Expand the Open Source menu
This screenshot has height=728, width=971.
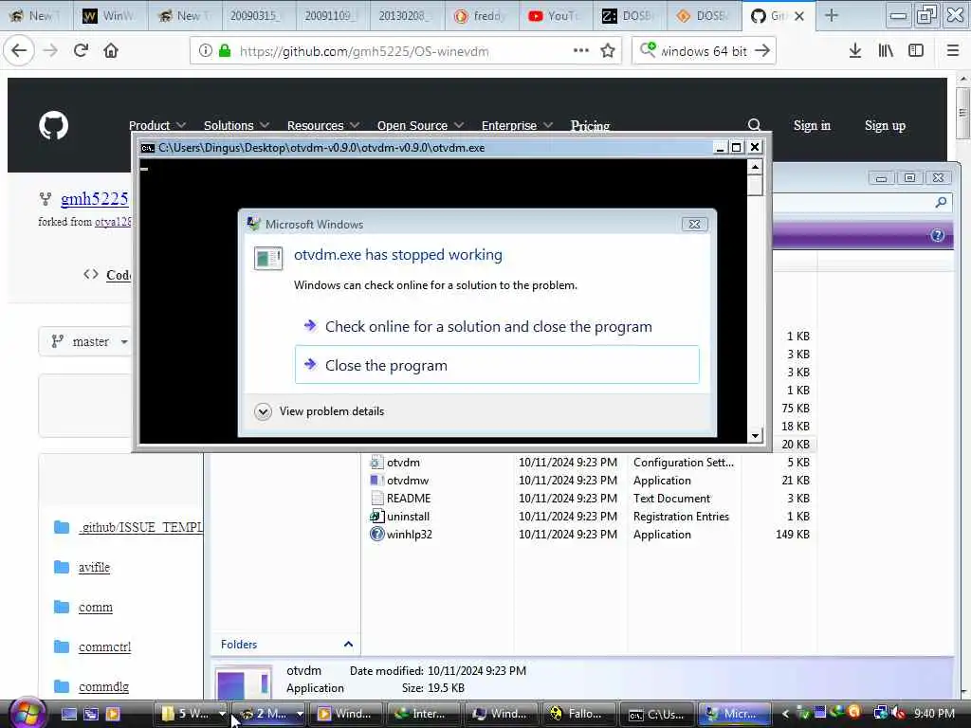point(420,125)
